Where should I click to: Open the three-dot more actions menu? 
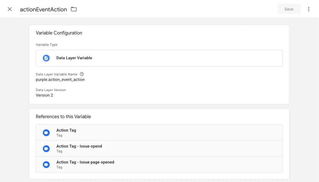coord(309,9)
